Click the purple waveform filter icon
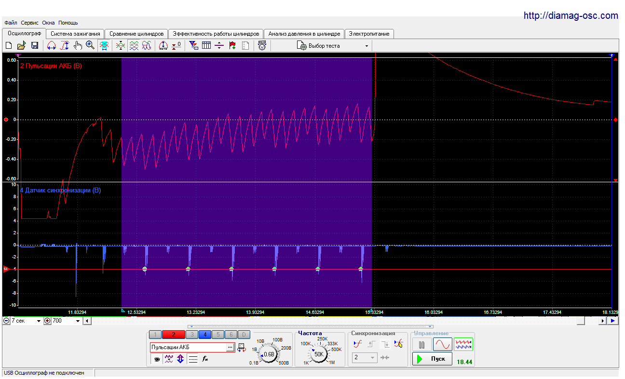625x379 pixels. pos(168,359)
